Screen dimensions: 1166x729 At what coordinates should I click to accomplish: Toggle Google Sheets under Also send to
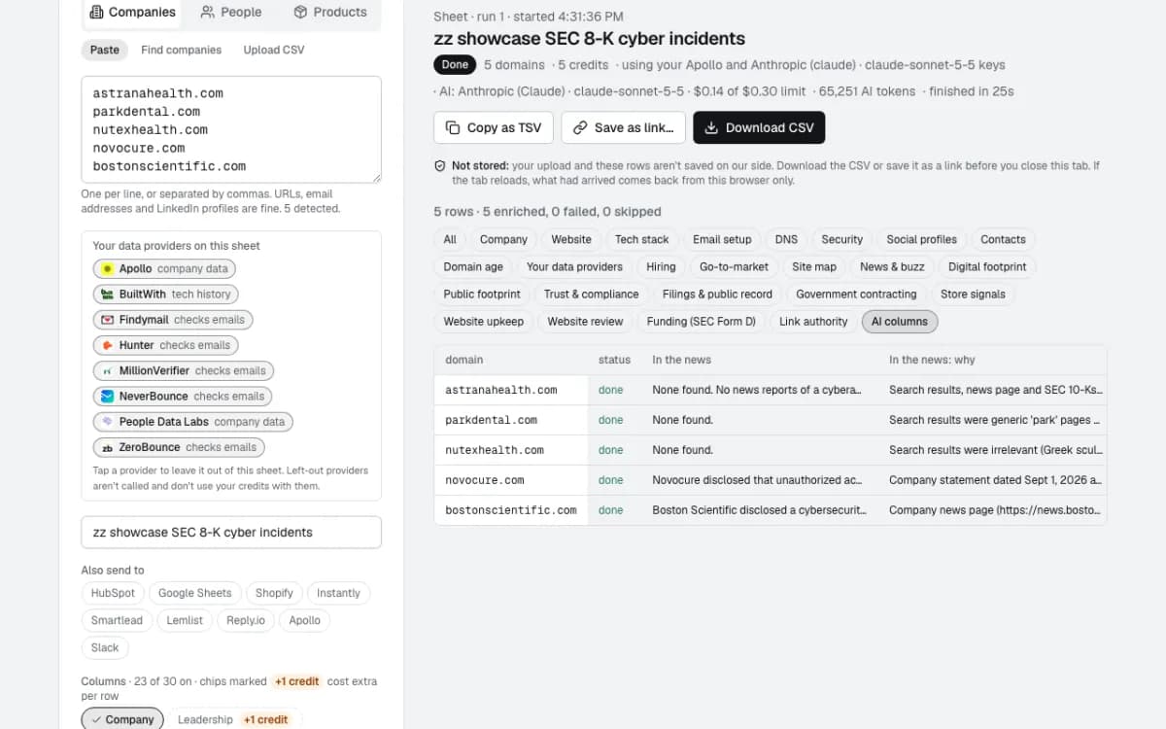coord(194,593)
